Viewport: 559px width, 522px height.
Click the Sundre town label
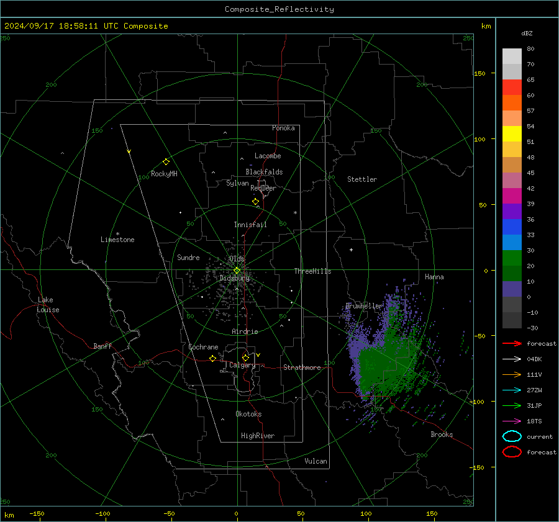coord(188,257)
